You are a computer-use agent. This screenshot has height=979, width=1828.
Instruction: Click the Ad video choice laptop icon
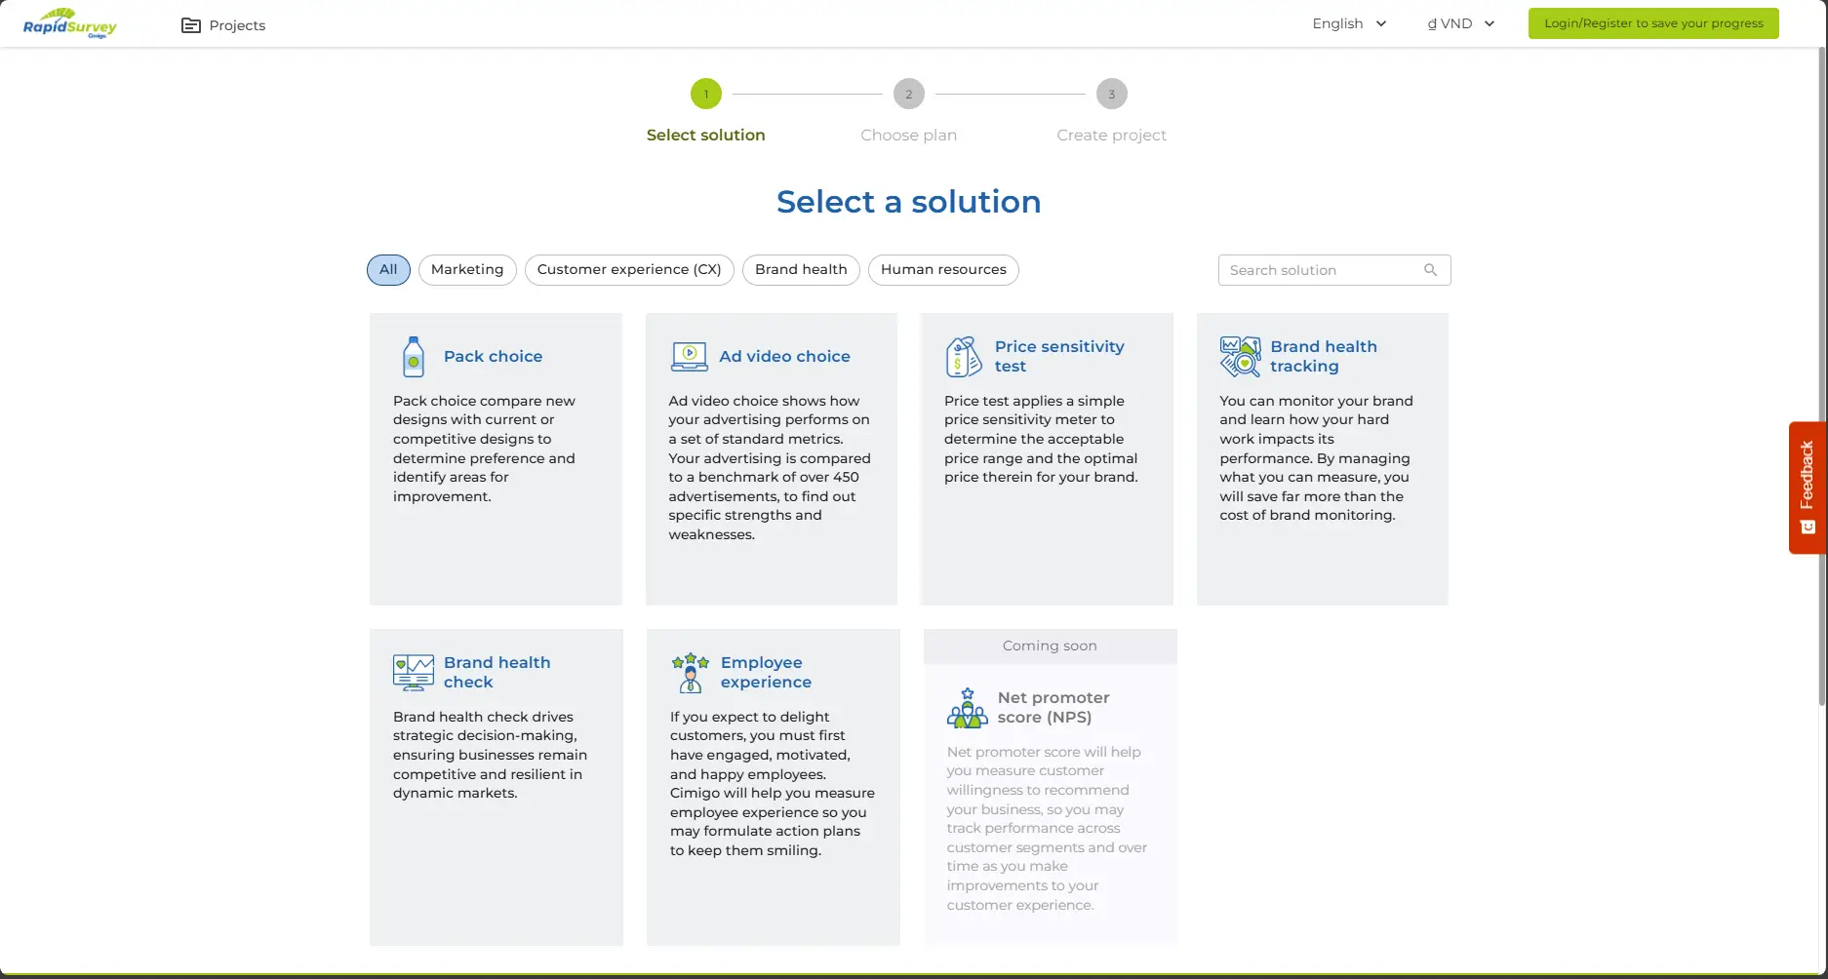tap(689, 357)
